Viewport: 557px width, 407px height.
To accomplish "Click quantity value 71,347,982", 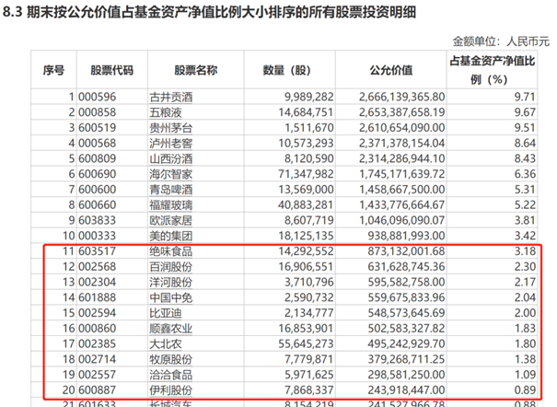I will point(306,174).
